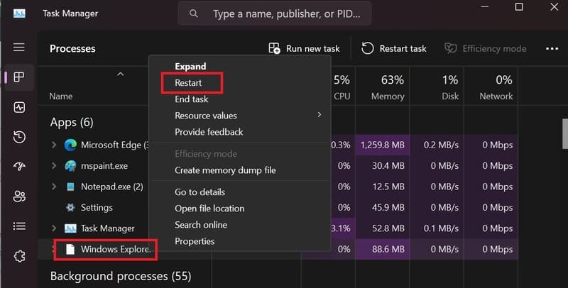The image size is (568, 288).
Task: Click the 52.8 MB memory cell
Action: [382, 228]
